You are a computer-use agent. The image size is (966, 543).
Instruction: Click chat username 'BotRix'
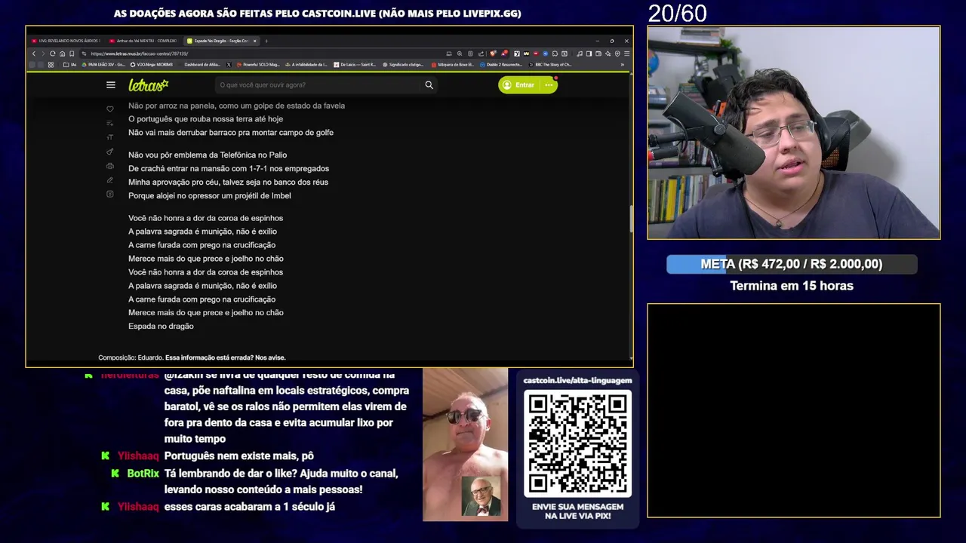coord(143,474)
